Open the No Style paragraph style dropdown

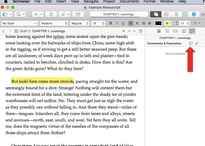(19, 23)
